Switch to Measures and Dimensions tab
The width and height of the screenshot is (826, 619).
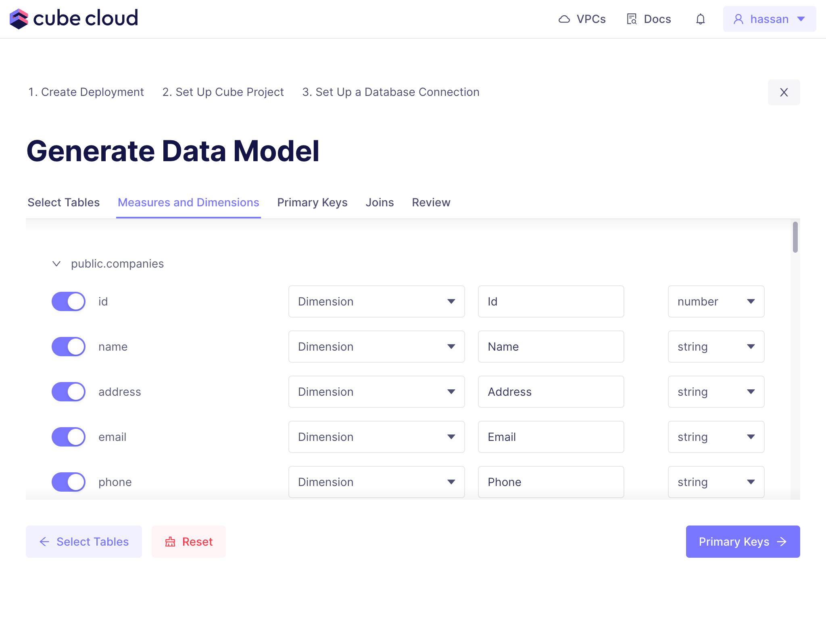pyautogui.click(x=188, y=202)
